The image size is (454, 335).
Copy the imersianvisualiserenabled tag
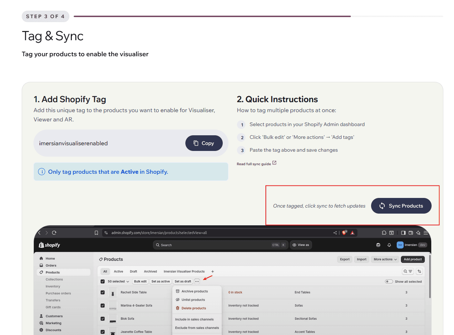[204, 143]
